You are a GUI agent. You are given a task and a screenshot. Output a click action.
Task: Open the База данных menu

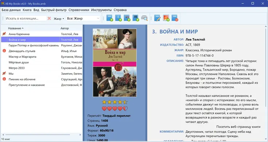coord(11,10)
